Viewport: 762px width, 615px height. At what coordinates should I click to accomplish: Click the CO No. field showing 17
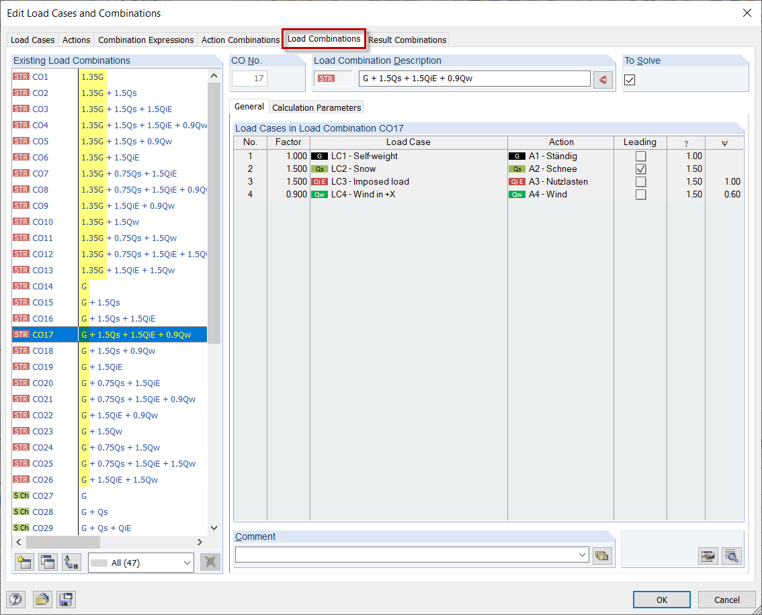tap(249, 79)
